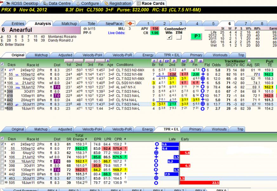The height and width of the screenshot is (191, 277).
Task: Click the purple 7.0 distance cell for 18Jun12
Action: pos(57,87)
